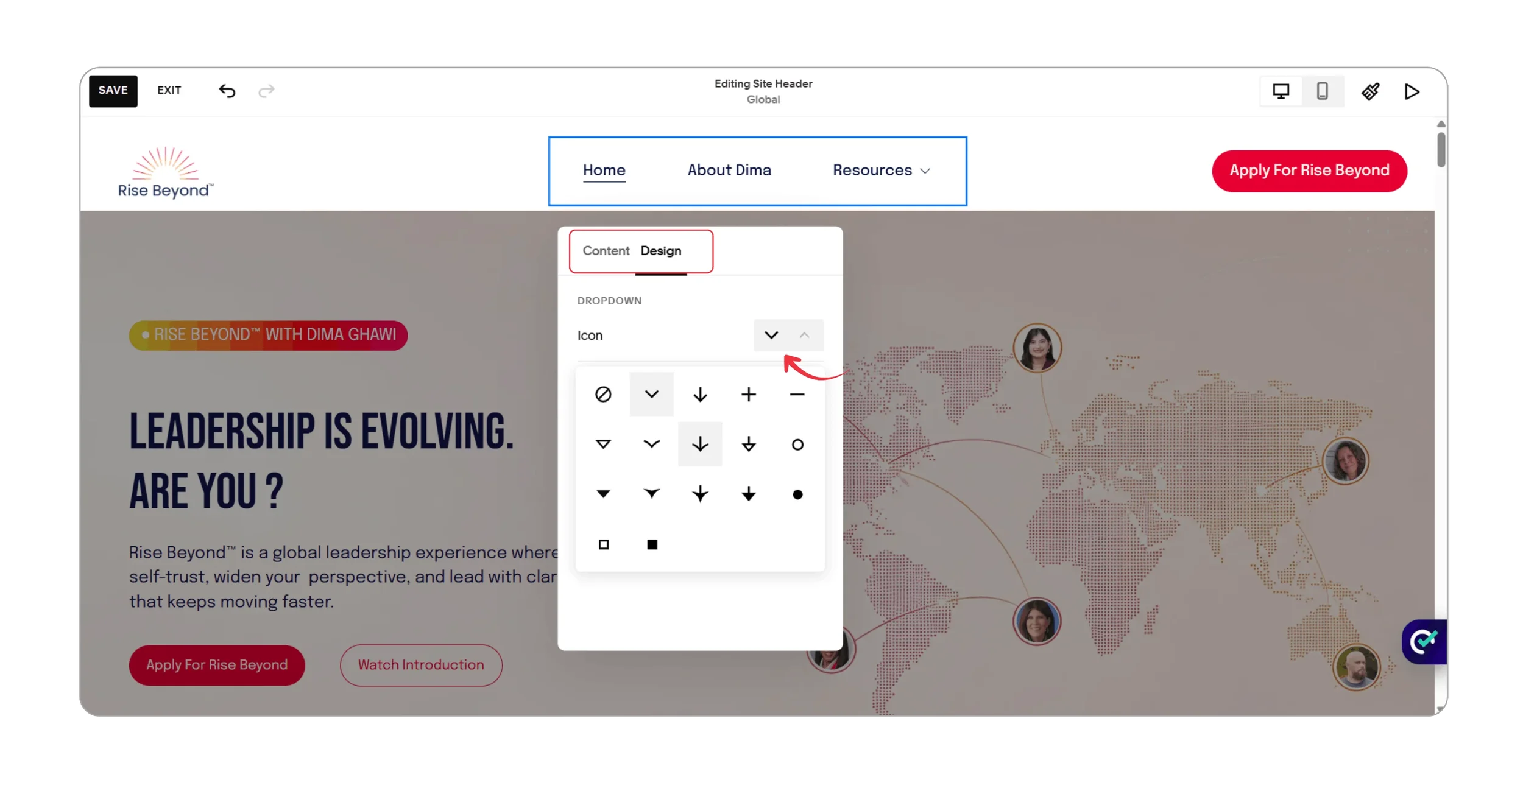Image resolution: width=1523 pixels, height=791 pixels.
Task: Select the filled circle icon option
Action: [x=797, y=494]
